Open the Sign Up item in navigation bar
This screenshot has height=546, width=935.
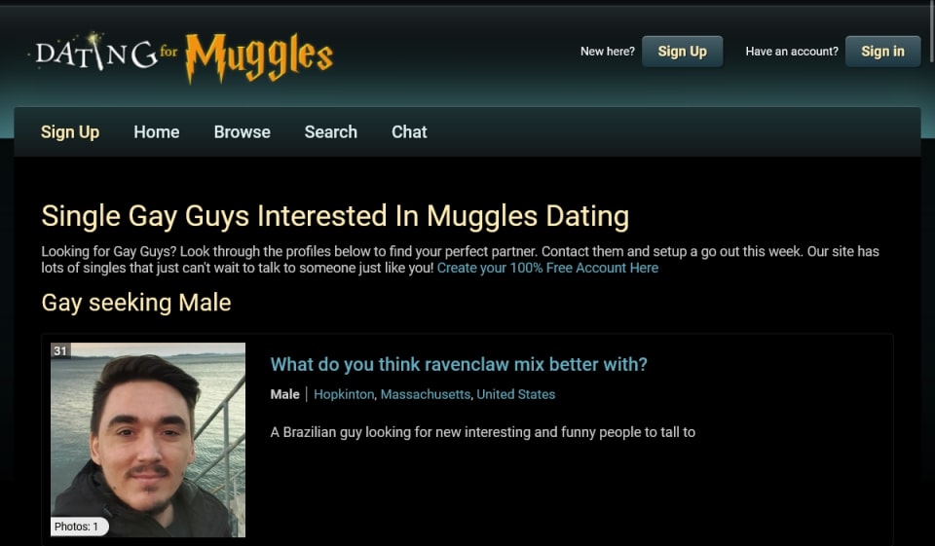(x=70, y=131)
